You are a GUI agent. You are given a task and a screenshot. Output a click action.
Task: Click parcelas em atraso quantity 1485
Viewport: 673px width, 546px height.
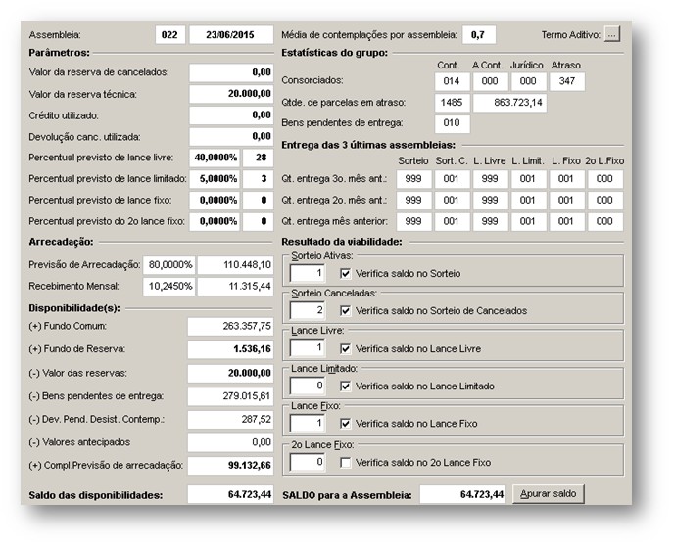tap(453, 103)
